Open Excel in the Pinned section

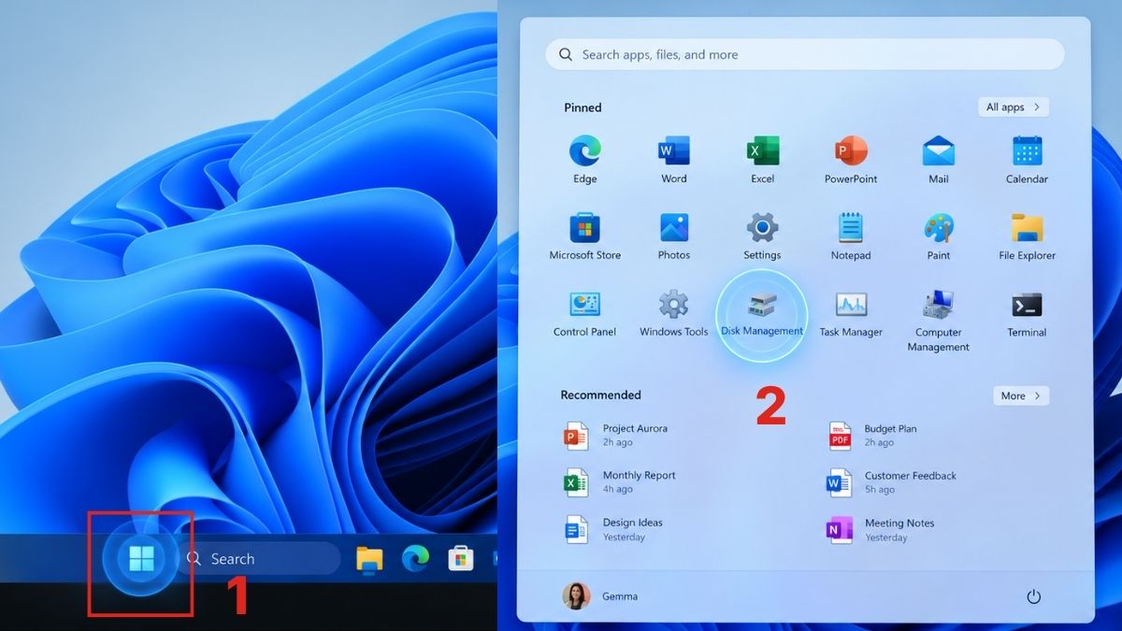tap(762, 159)
